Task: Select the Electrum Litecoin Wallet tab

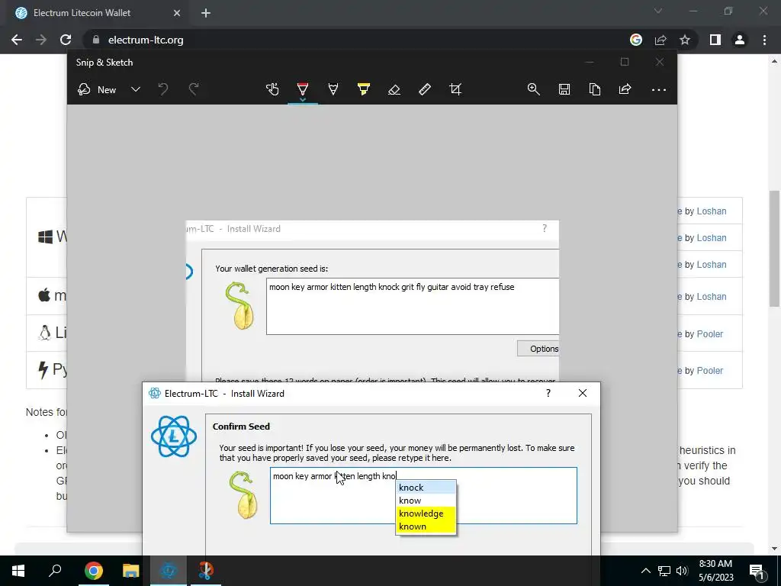Action: pyautogui.click(x=95, y=13)
